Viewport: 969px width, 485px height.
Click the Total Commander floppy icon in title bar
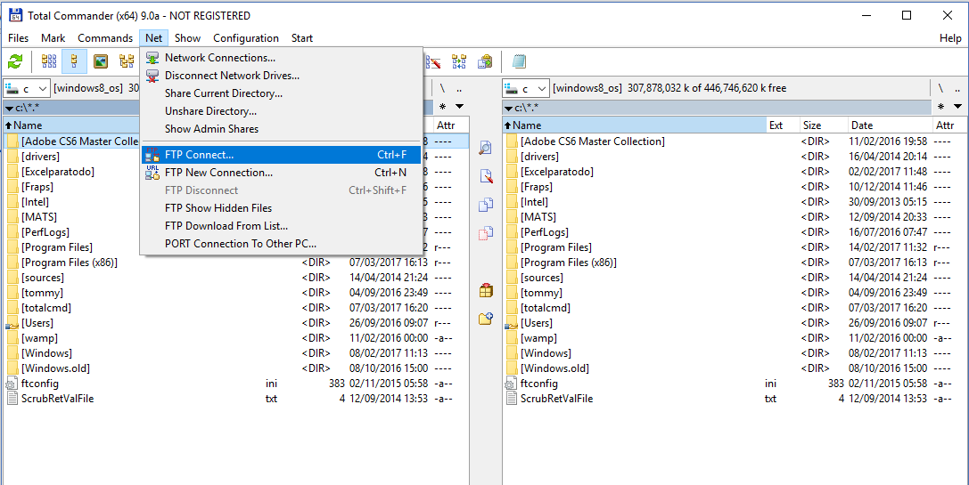[15, 15]
